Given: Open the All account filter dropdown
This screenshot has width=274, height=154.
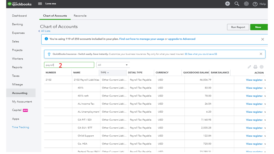Looking at the screenshot, I should click(x=113, y=65).
